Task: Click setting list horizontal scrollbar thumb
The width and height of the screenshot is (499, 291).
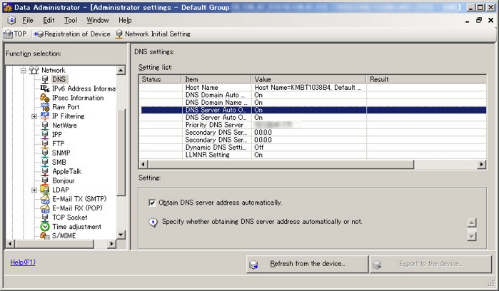Action: [281, 165]
